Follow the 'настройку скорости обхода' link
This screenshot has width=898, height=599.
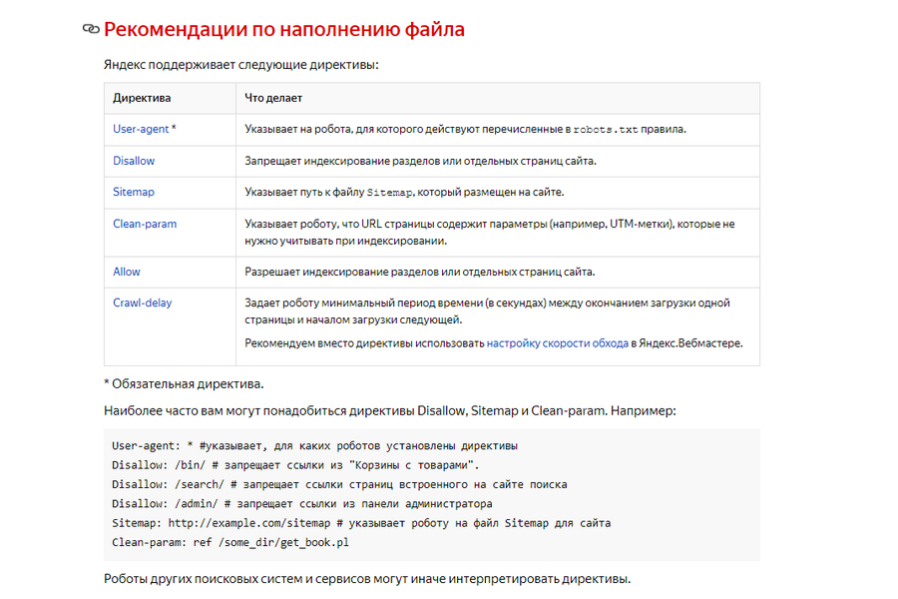click(557, 342)
